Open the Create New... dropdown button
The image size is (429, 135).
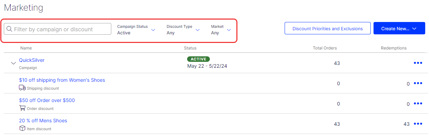click(399, 29)
